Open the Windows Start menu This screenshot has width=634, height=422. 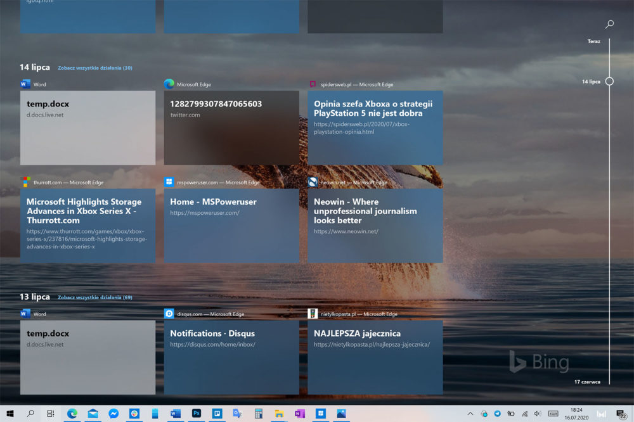click(10, 414)
